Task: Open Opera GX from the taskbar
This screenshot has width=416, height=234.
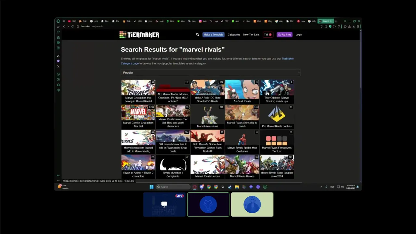Action: (x=194, y=187)
